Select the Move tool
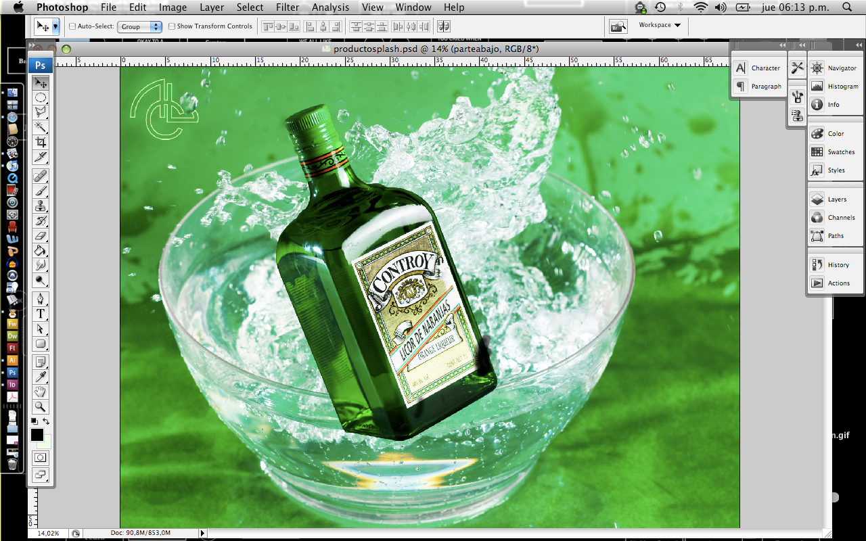Screen dimensions: 866x541 (x=41, y=83)
